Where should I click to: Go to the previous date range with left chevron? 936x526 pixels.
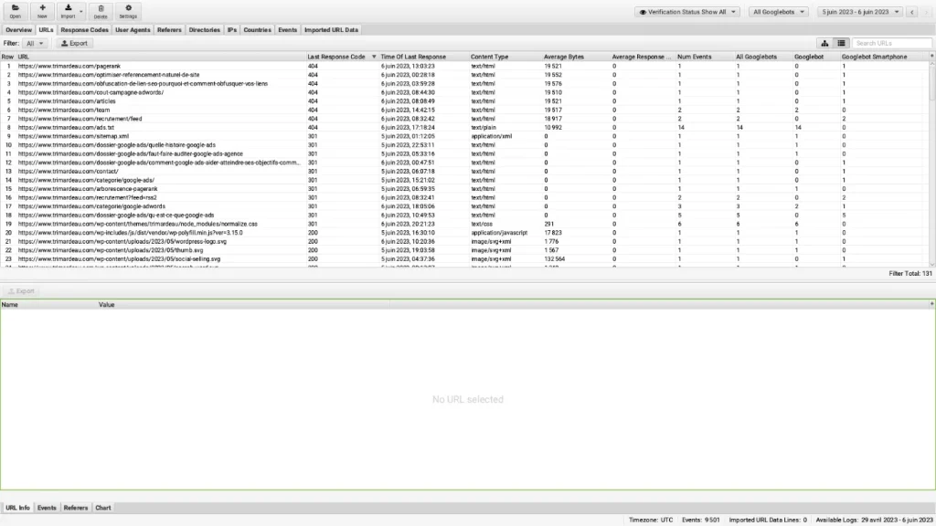tap(911, 12)
